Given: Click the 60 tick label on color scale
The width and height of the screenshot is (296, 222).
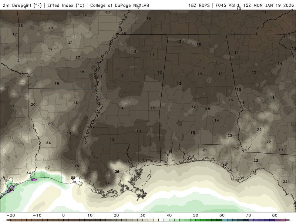Looking at the screenshot, I should click(222, 215).
